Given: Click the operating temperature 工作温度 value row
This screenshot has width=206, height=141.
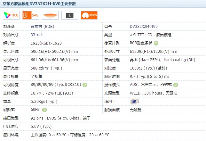Looking at the screenshot, I should coord(70,135).
